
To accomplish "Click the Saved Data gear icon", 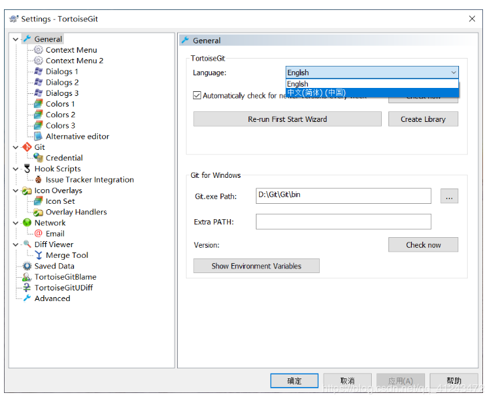I will click(27, 266).
